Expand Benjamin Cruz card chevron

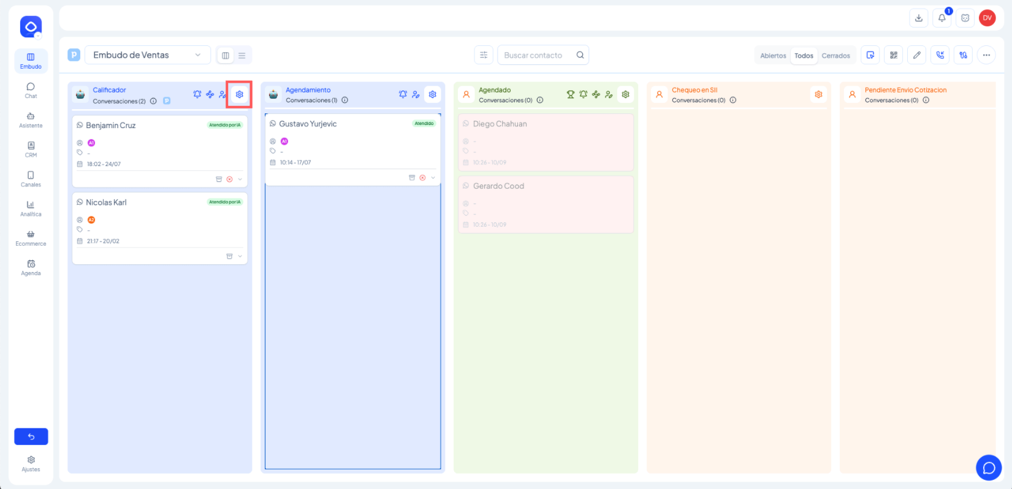tap(240, 180)
